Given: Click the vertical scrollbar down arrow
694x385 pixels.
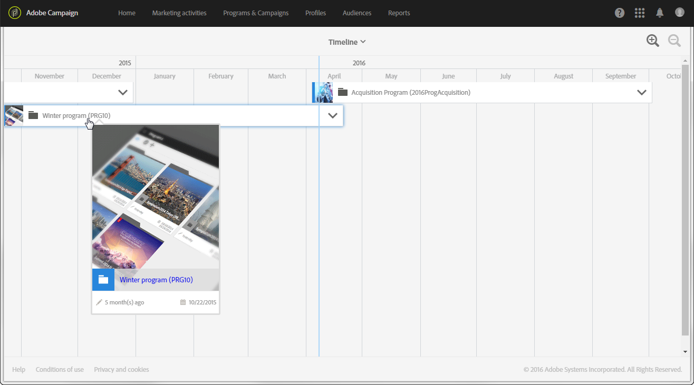Looking at the screenshot, I should [x=685, y=351].
